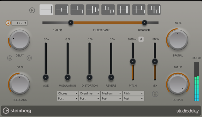Open the 1/2 note value dropdown
Image resolution: width=202 pixels, height=117 pixels.
click(20, 23)
